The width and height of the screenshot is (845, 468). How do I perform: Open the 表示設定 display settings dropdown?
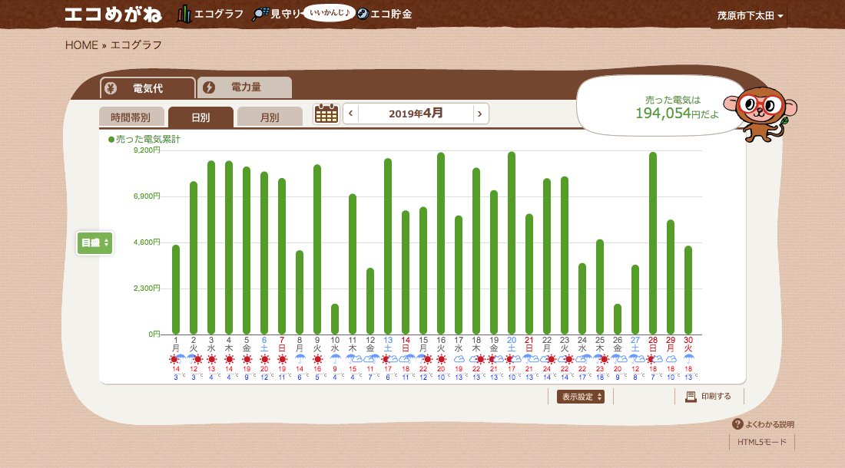[581, 397]
